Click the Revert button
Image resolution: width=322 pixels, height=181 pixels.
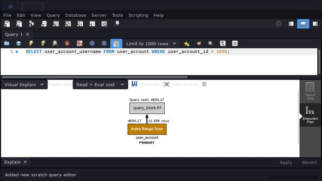point(310,162)
